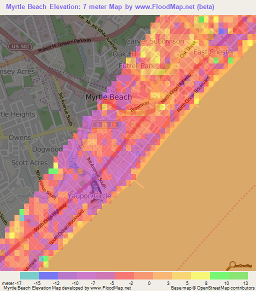256x291 pixels.
Task: Select the bright green 10 meter swatch
Action: pyautogui.click(x=219, y=276)
